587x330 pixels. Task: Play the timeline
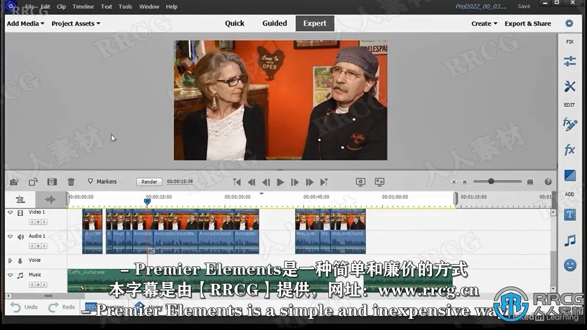(281, 182)
